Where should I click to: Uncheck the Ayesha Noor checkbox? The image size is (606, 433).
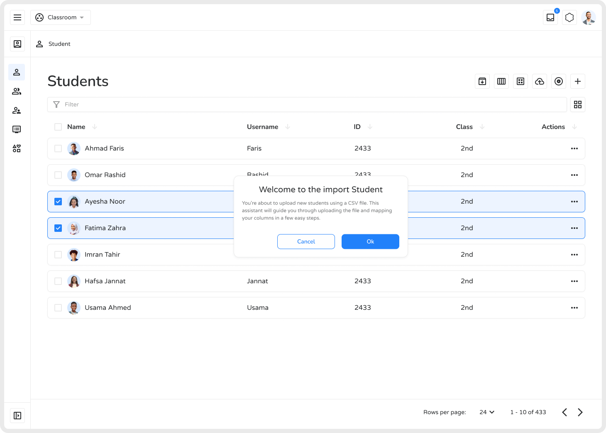click(x=58, y=202)
